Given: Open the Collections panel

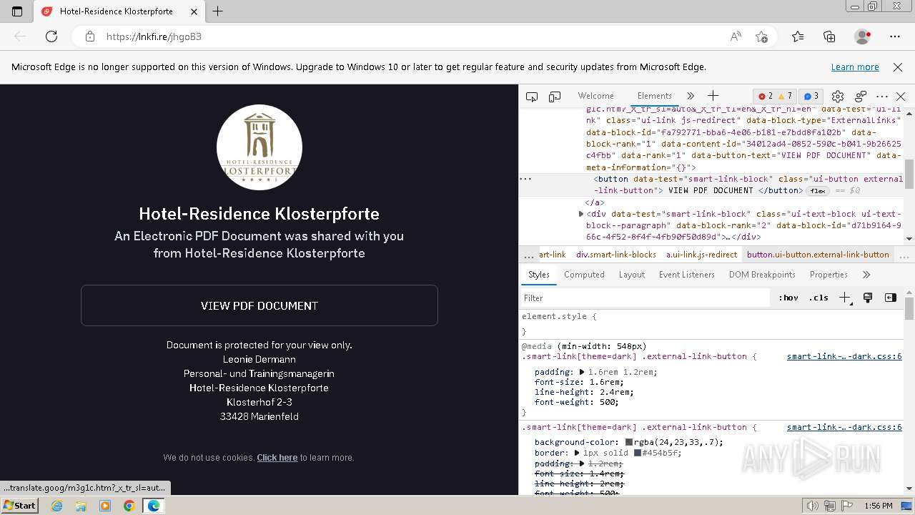Looking at the screenshot, I should click(x=829, y=36).
